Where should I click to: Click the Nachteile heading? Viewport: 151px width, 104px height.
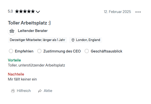pos(16,74)
